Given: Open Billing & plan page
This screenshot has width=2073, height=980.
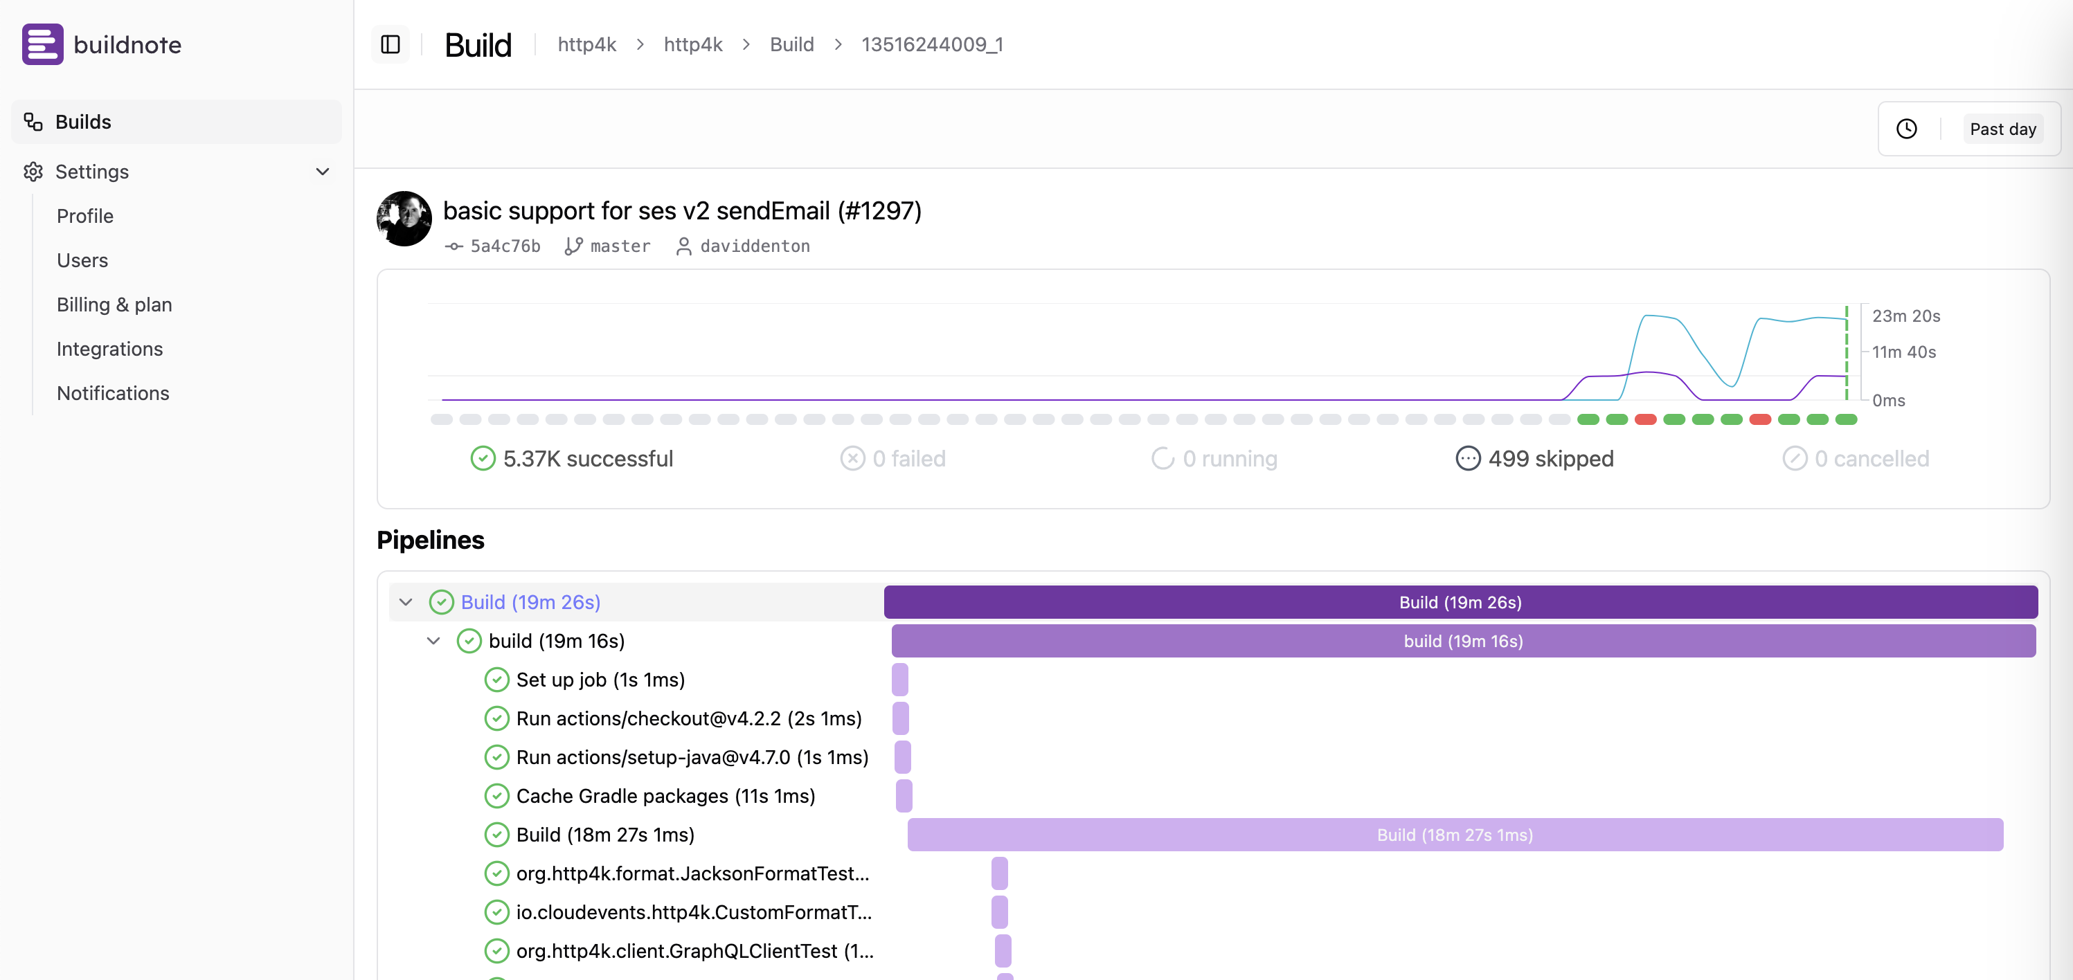Looking at the screenshot, I should pos(114,304).
